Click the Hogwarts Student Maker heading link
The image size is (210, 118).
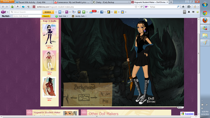(x=47, y=112)
